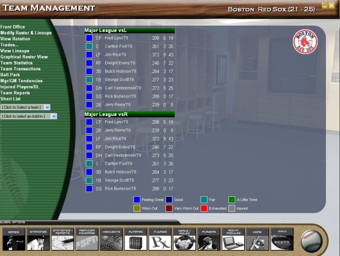Open Modify Roster & Lineups menu item
The height and width of the screenshot is (256, 340).
pyautogui.click(x=26, y=33)
